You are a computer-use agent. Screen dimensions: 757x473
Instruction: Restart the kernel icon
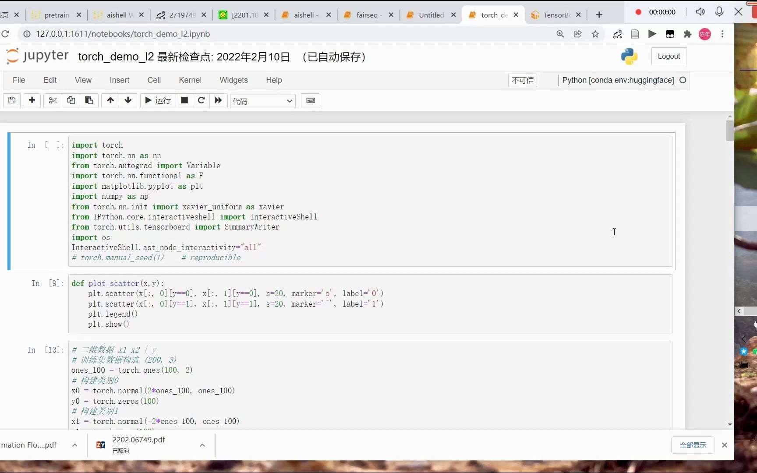click(x=202, y=101)
